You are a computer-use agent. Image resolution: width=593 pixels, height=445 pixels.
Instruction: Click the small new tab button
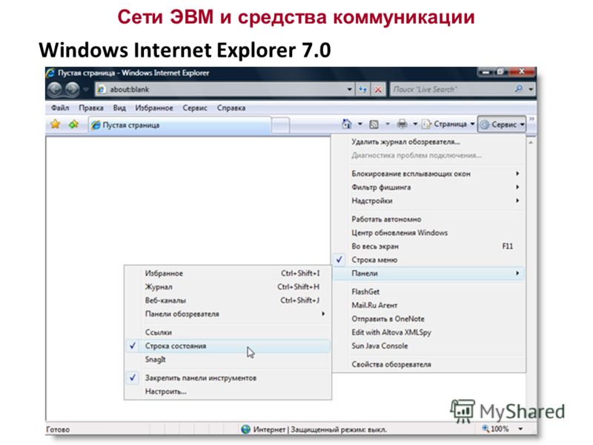click(x=281, y=125)
